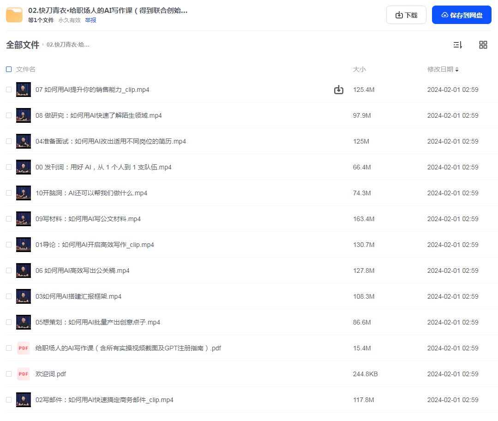This screenshot has width=498, height=421.
Task: Sort by 修改日期 arrow
Action: [x=457, y=69]
